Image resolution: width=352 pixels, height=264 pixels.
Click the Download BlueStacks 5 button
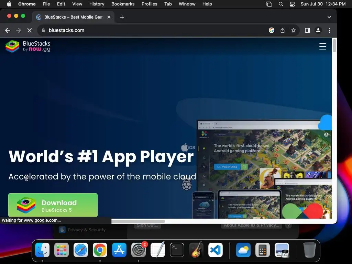pyautogui.click(x=53, y=205)
